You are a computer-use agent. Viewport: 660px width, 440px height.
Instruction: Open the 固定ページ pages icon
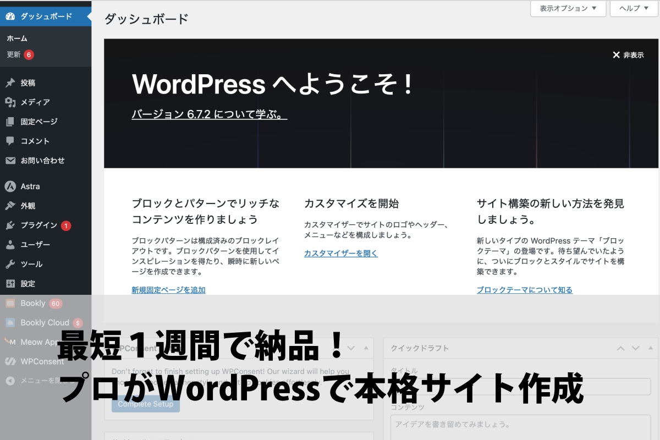click(x=10, y=122)
